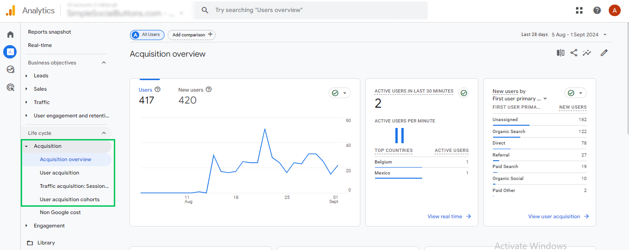The width and height of the screenshot is (629, 250).
Task: Select User acquisition cohorts menu item
Action: pyautogui.click(x=70, y=199)
